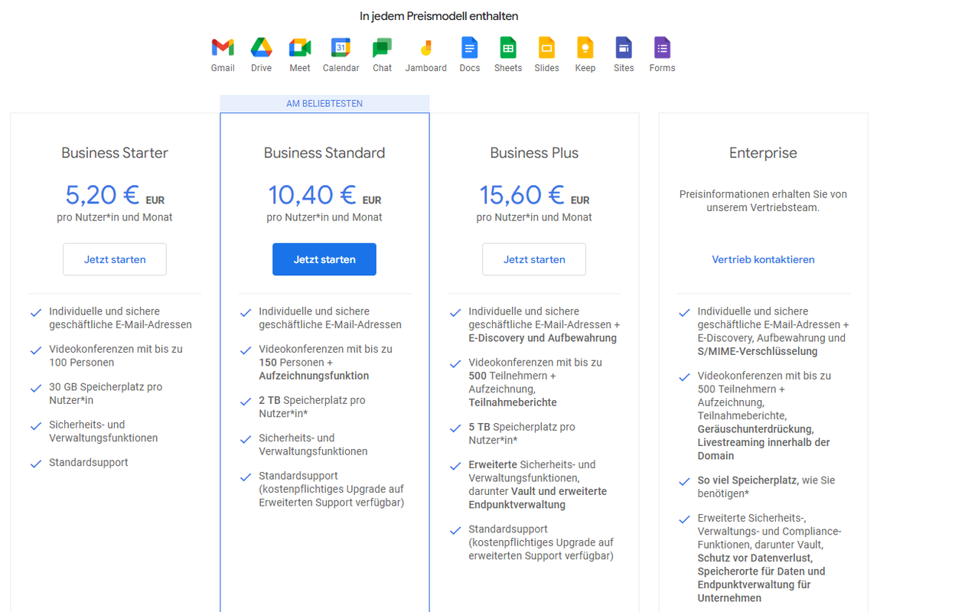Viewport: 955px width, 612px height.
Task: Click the Google Forms icon
Action: (662, 47)
